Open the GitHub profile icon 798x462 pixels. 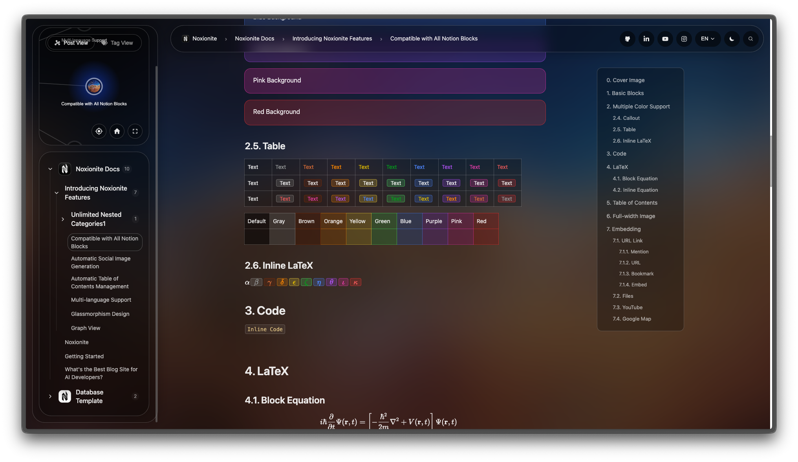coord(627,39)
